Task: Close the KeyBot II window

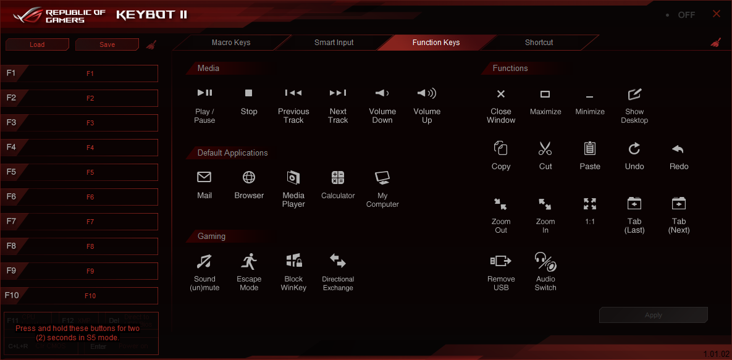Action: (x=716, y=14)
